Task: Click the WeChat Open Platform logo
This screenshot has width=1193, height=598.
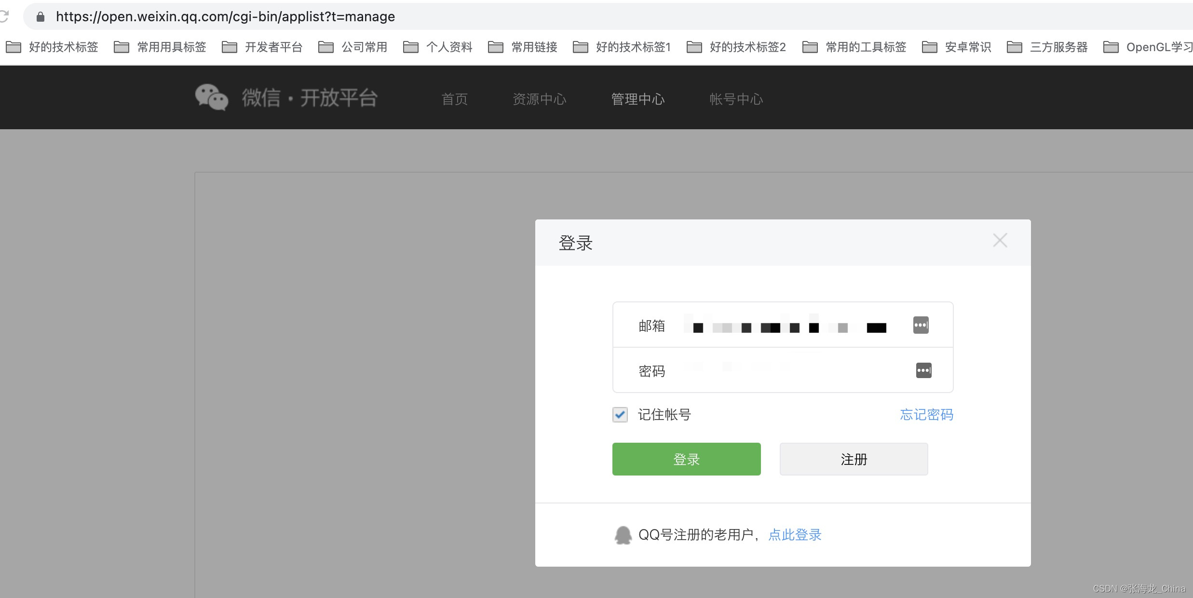Action: (x=285, y=98)
